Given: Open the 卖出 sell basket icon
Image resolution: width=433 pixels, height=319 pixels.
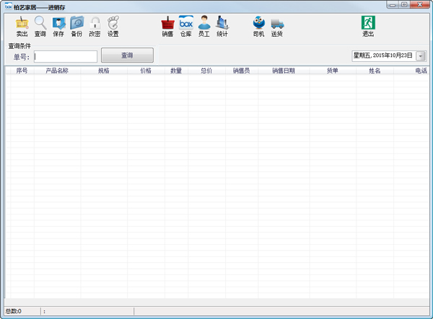Looking at the screenshot, I should (x=22, y=27).
